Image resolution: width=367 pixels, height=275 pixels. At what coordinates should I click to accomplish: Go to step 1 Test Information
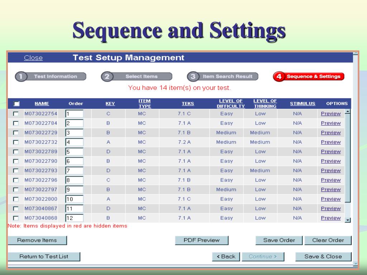pyautogui.click(x=51, y=77)
